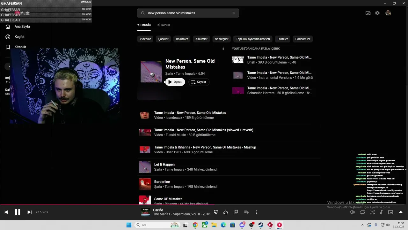The image size is (408, 230).
Task: Filter results by Profiller
Action: coord(282,39)
